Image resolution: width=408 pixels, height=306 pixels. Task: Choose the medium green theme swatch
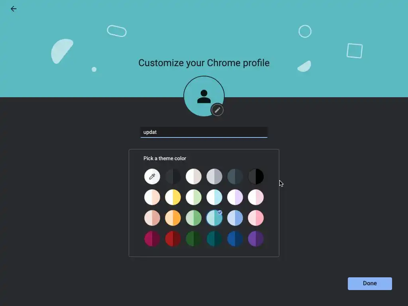point(194,218)
